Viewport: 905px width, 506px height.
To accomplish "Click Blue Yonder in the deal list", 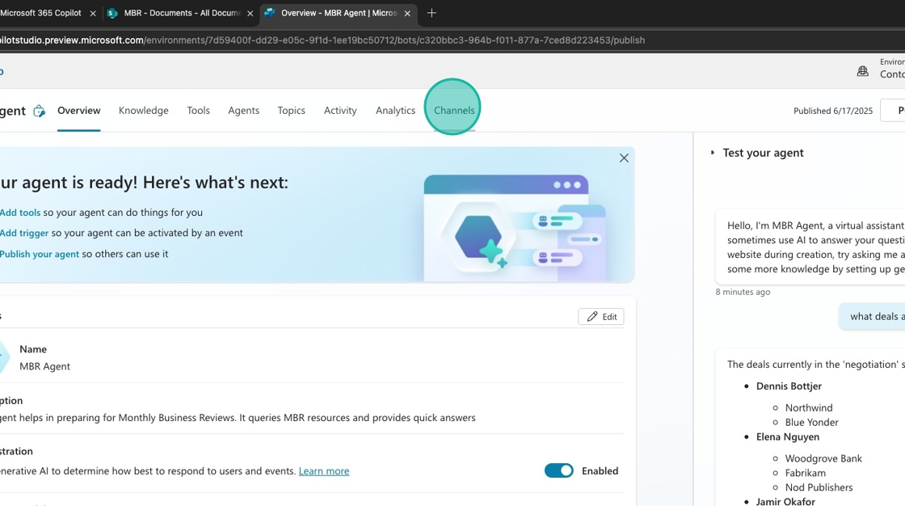I will click(x=811, y=422).
